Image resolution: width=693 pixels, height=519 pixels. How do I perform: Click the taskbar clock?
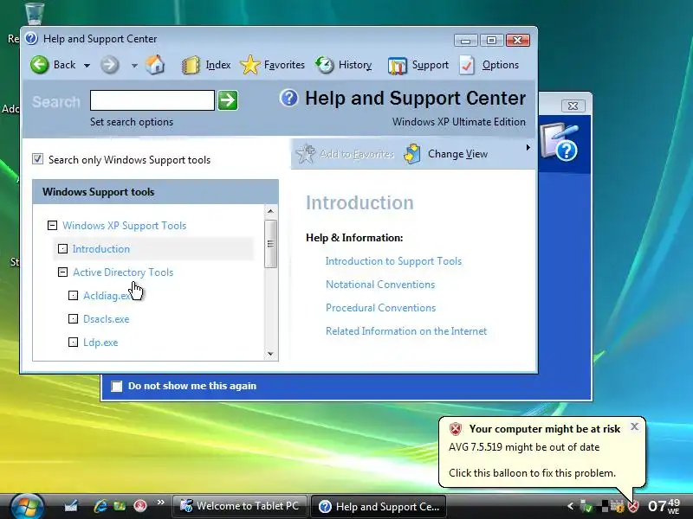[x=664, y=506]
